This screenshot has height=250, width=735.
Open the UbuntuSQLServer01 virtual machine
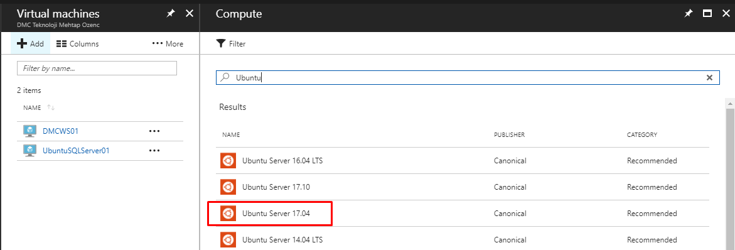(77, 151)
